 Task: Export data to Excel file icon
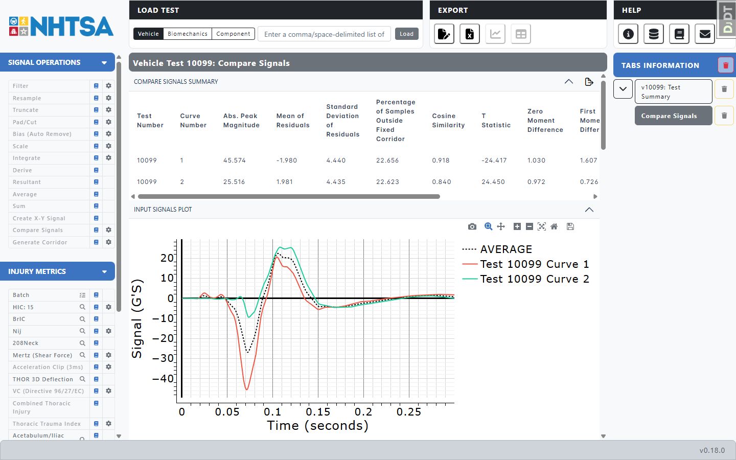click(x=470, y=34)
